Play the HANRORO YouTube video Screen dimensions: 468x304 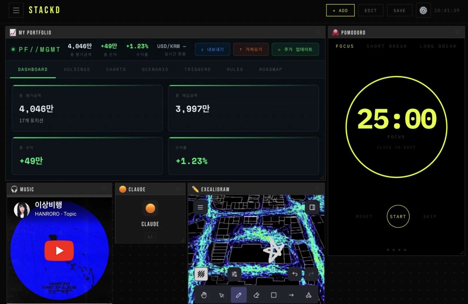point(59,250)
